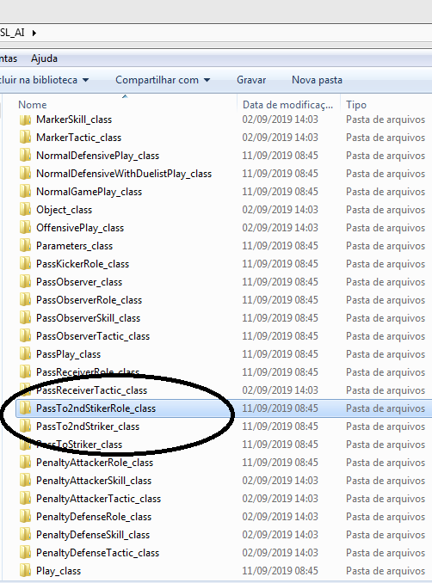This screenshot has height=583, width=432.
Task: Open the library inclusion dropdown arrow
Action: point(85,80)
